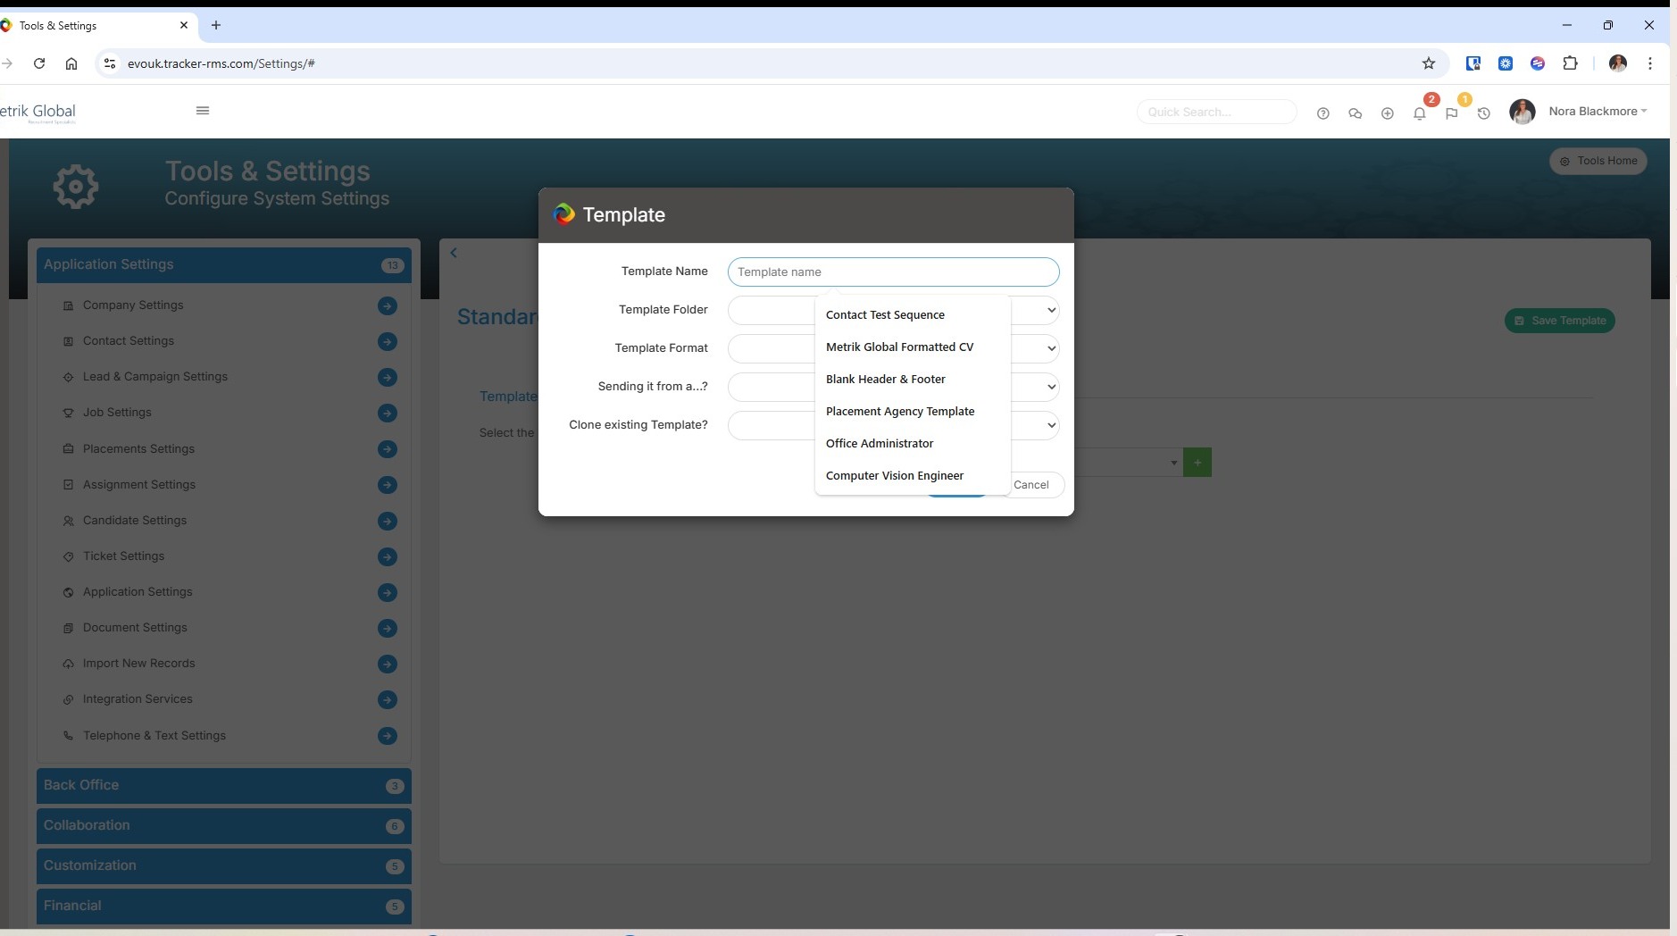Open the Chrome profile avatar

tap(1618, 63)
